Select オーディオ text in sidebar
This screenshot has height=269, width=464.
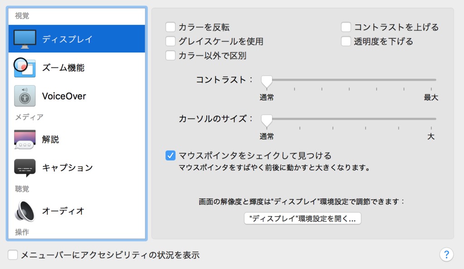click(63, 211)
